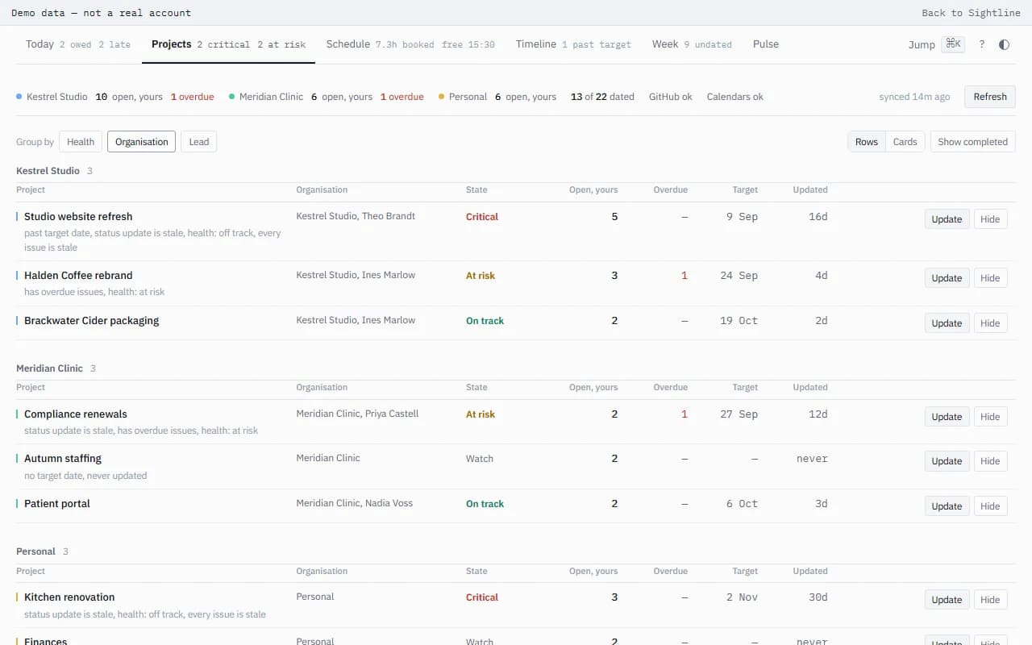
Task: Toggle Show completed projects
Action: tap(972, 142)
